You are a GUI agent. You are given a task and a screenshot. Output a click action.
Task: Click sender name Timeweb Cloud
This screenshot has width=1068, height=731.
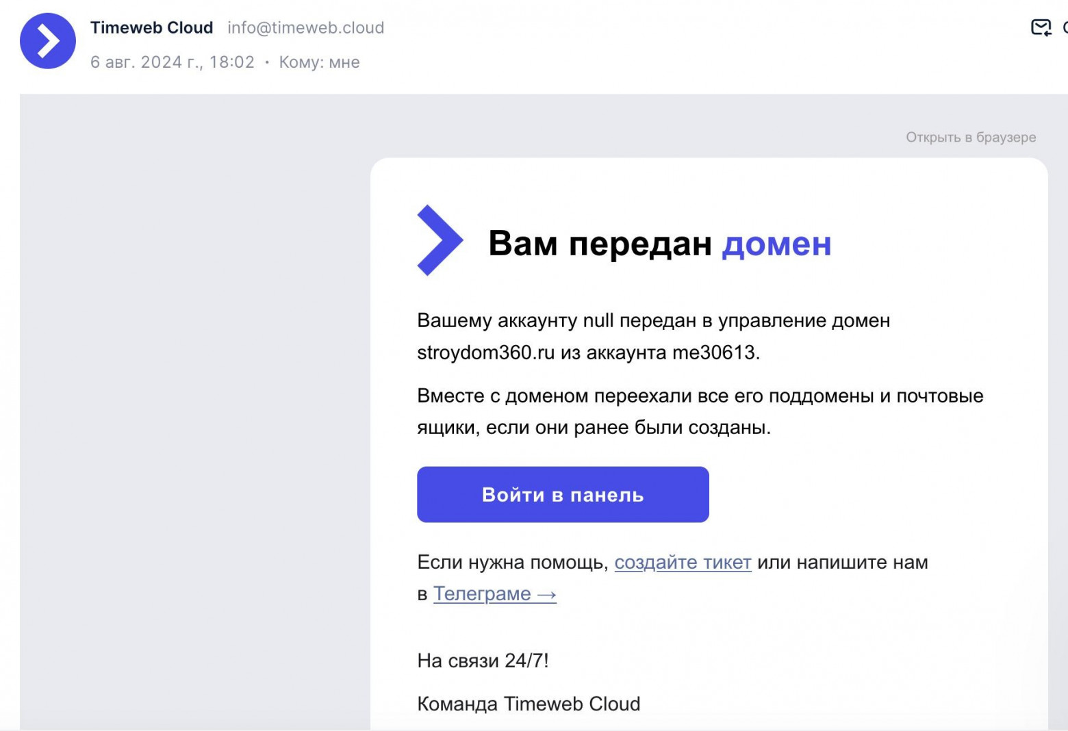pyautogui.click(x=152, y=27)
